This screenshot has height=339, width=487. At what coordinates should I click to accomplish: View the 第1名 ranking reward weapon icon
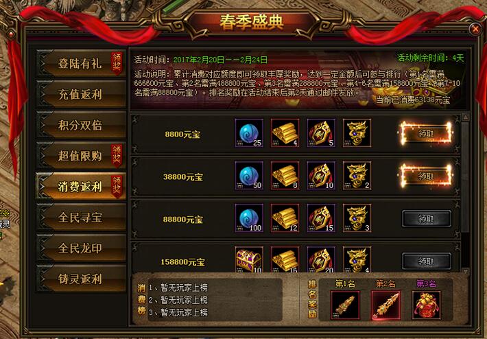(346, 305)
